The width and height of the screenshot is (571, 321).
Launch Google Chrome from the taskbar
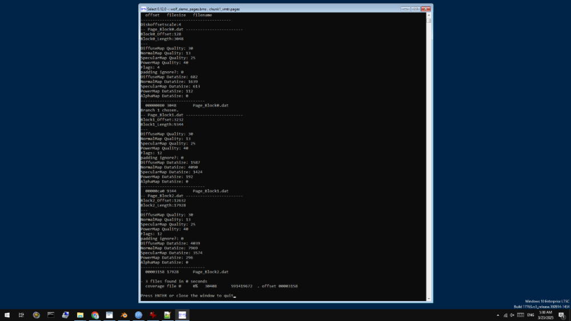[95, 315]
